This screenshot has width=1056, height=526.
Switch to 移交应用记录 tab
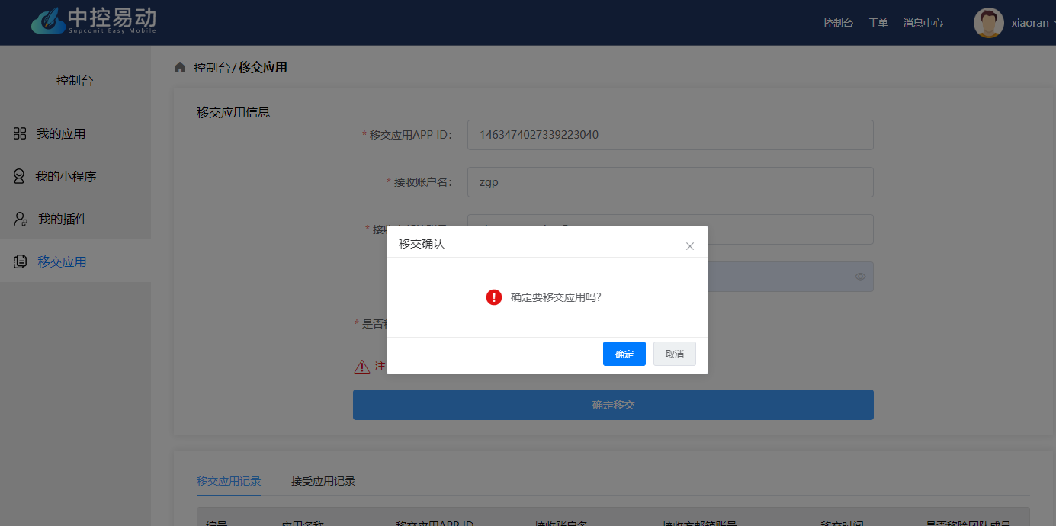click(229, 481)
